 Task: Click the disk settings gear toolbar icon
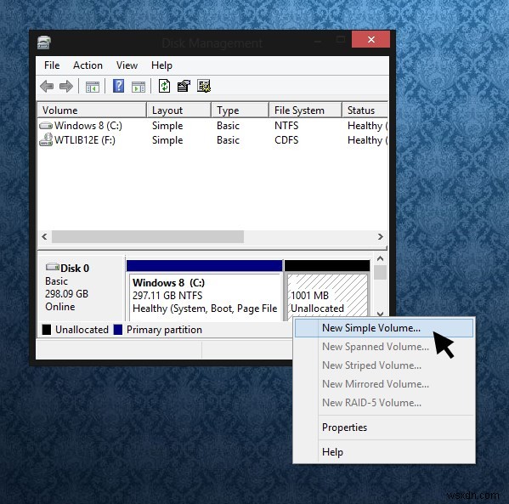[x=204, y=87]
